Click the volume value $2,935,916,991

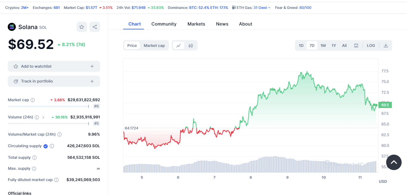85,117
